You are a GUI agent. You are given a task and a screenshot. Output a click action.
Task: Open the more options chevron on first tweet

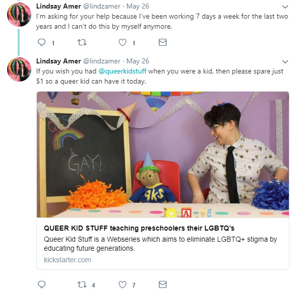tap(285, 7)
